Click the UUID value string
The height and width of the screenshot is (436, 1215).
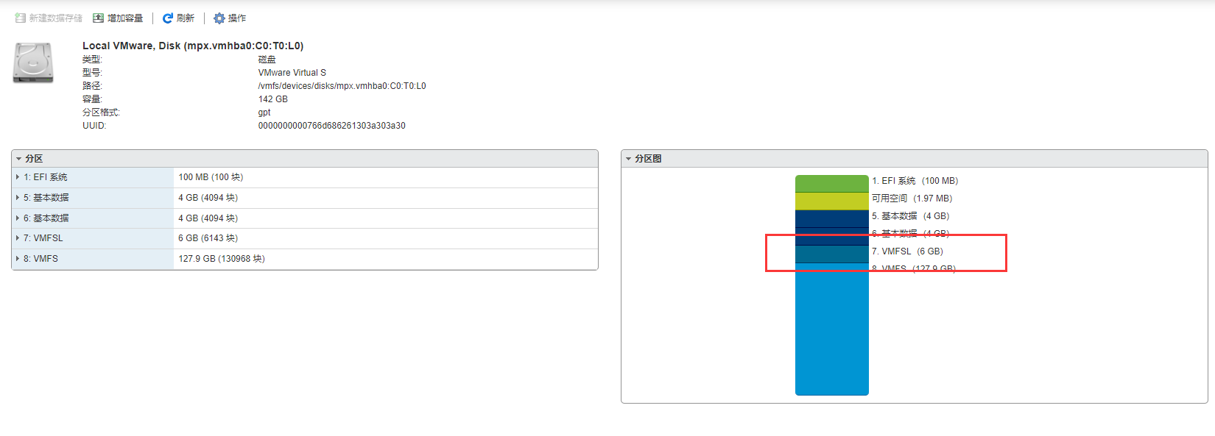[331, 126]
